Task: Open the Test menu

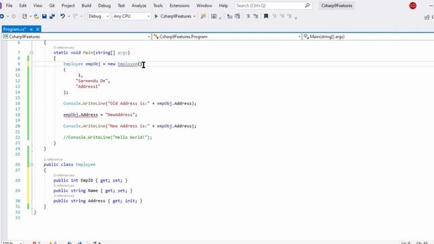Action: coord(121,5)
